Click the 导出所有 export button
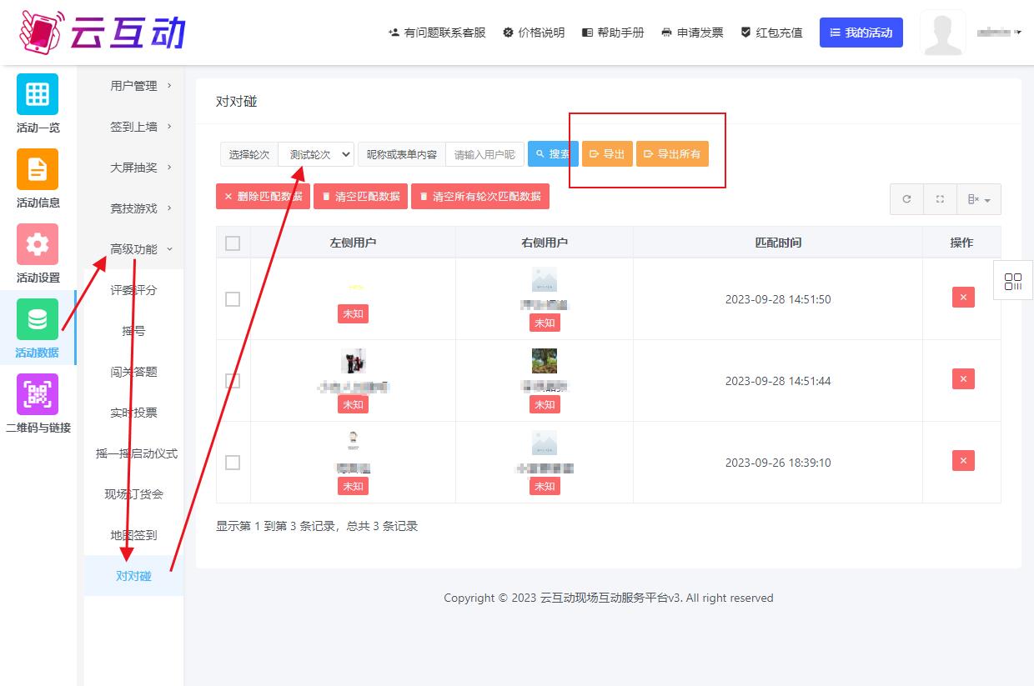Viewport: 1034px width, 686px height. click(672, 154)
